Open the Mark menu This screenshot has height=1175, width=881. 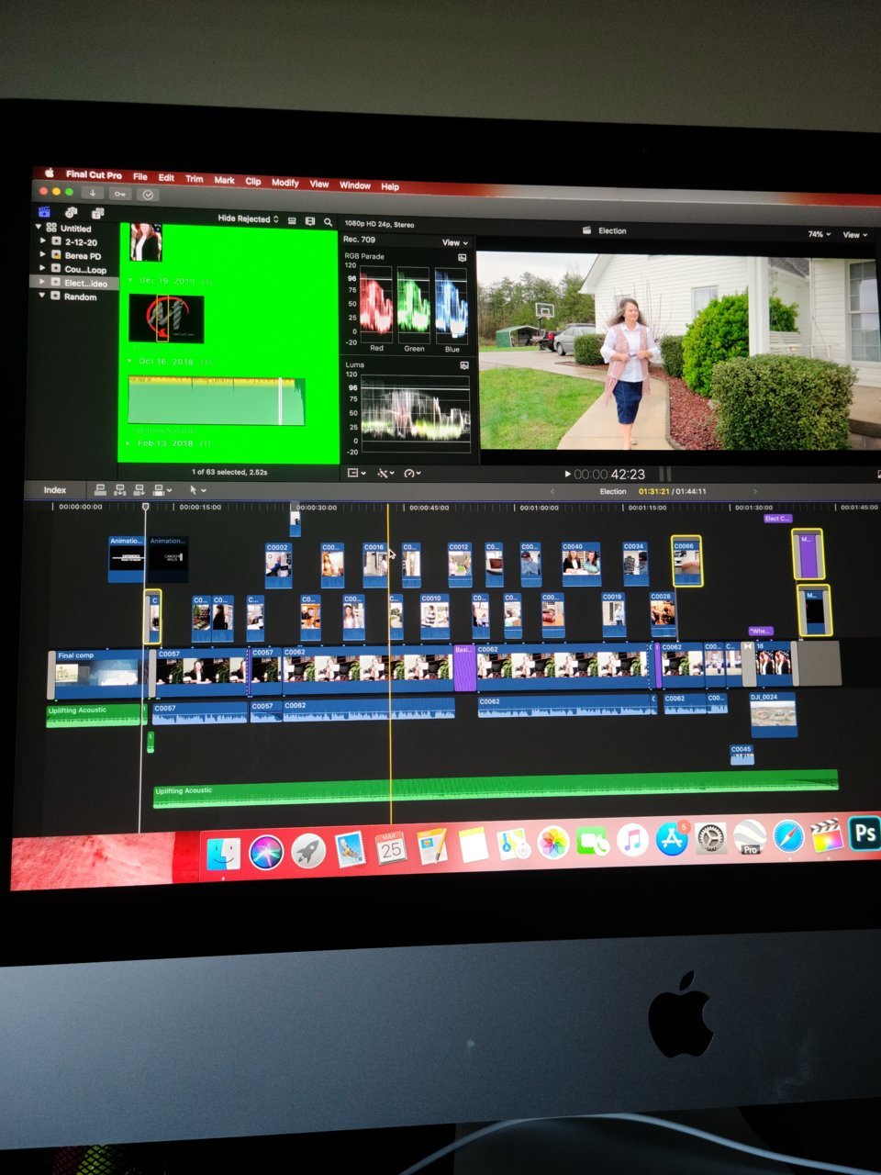tap(225, 180)
